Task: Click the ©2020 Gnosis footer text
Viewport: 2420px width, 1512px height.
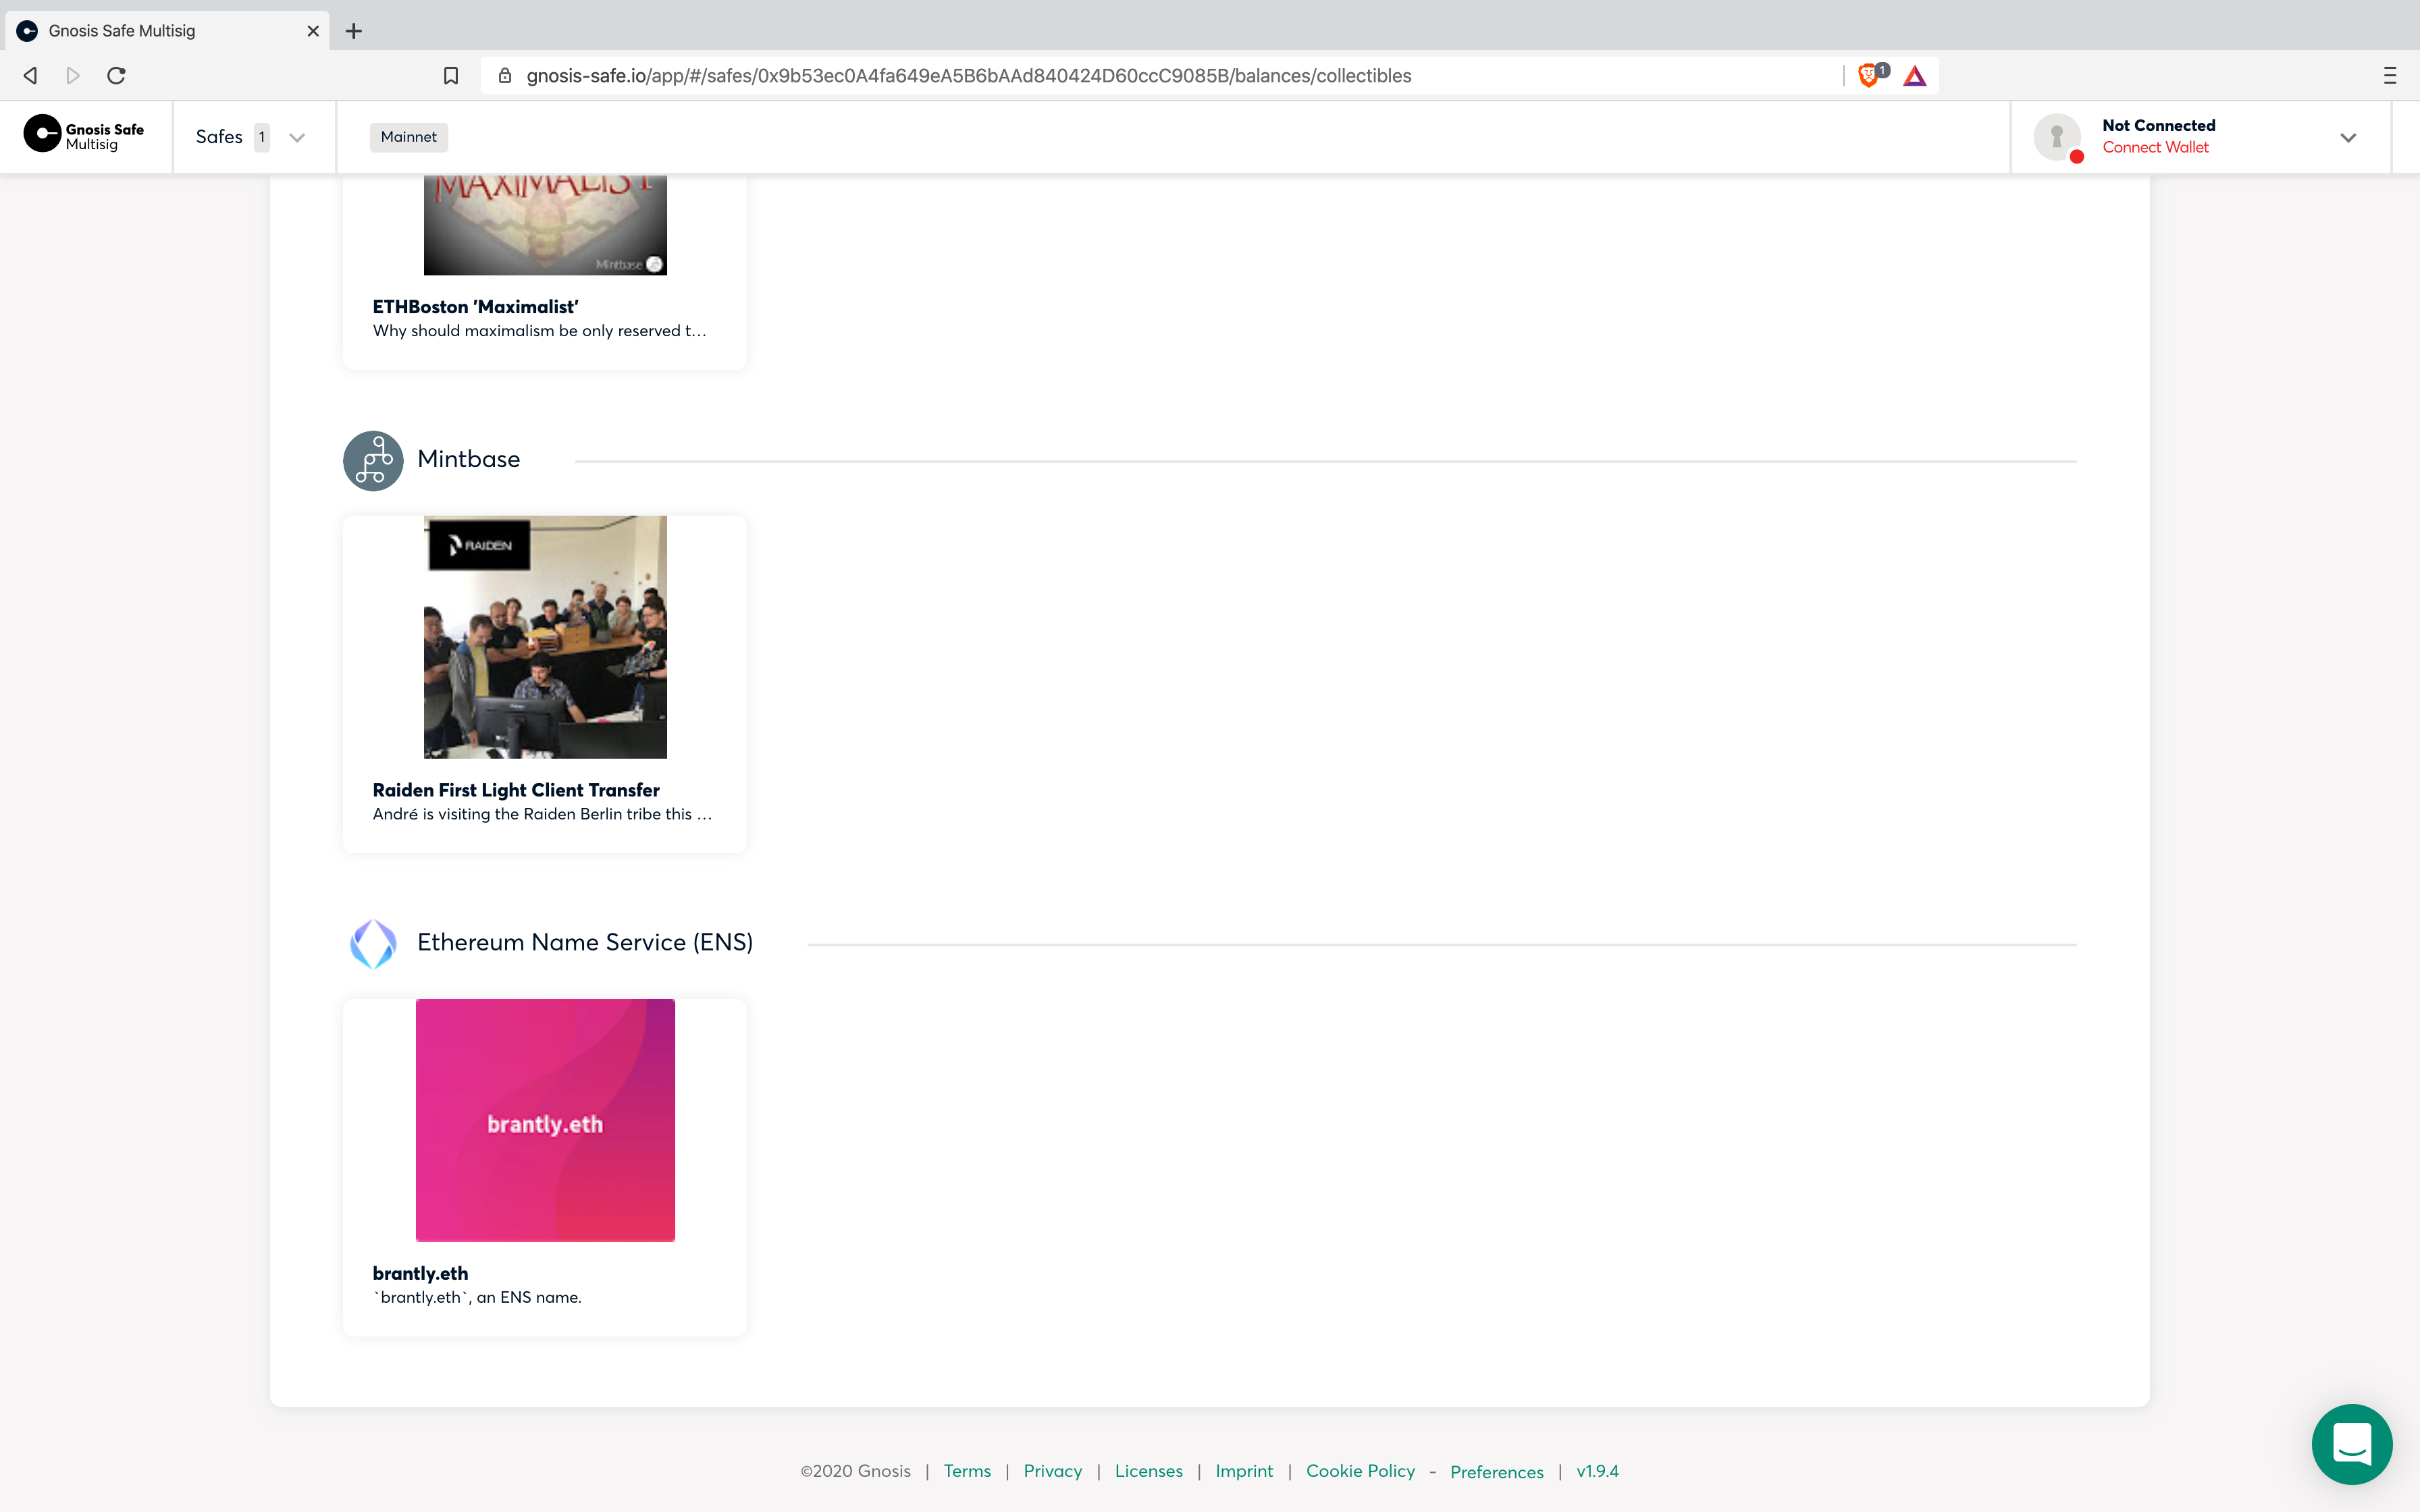Action: tap(855, 1471)
